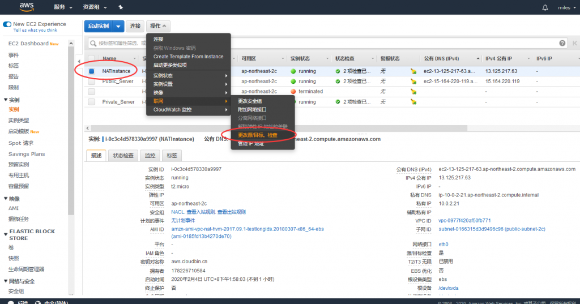Open the 资源组 resource groups dropdown
Screen dimensions: 580x304
[x=95, y=7]
